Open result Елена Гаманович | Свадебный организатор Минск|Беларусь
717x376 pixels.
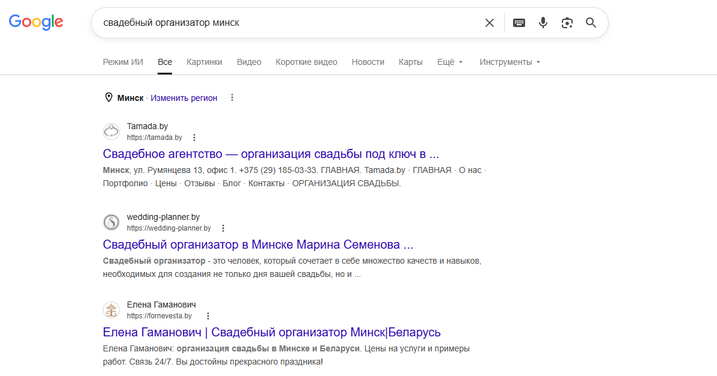[x=272, y=332]
